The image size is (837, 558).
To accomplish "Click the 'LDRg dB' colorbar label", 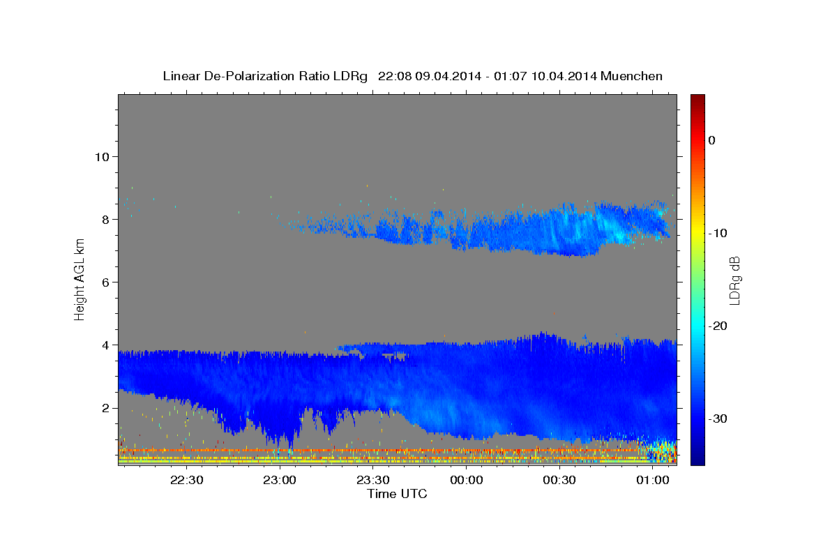I will click(734, 280).
